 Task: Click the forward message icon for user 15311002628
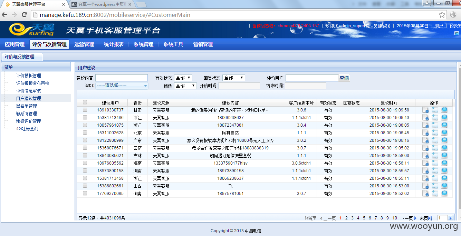pyautogui.click(x=435, y=133)
